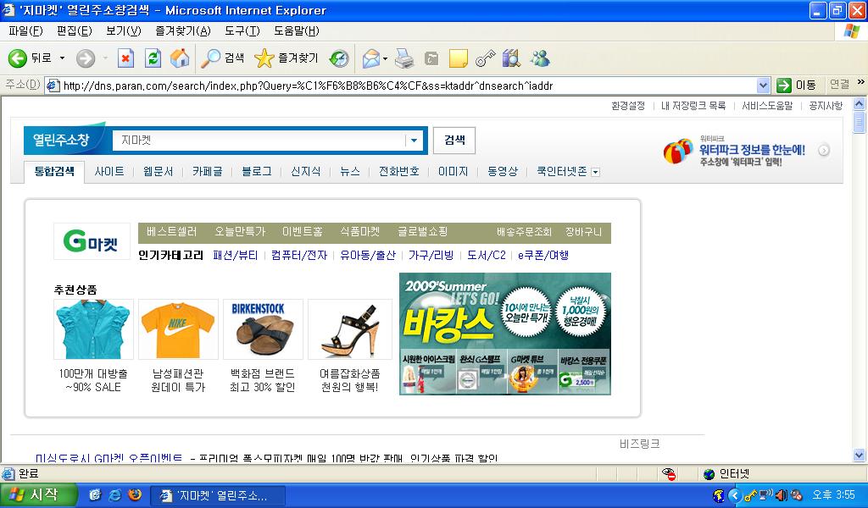Open the history clock icon
This screenshot has width=868, height=508.
[339, 58]
